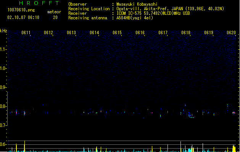240x152 pixels.
Task: Click the bright meteor echo just before 0611
Action: pyautogui.click(x=24, y=113)
